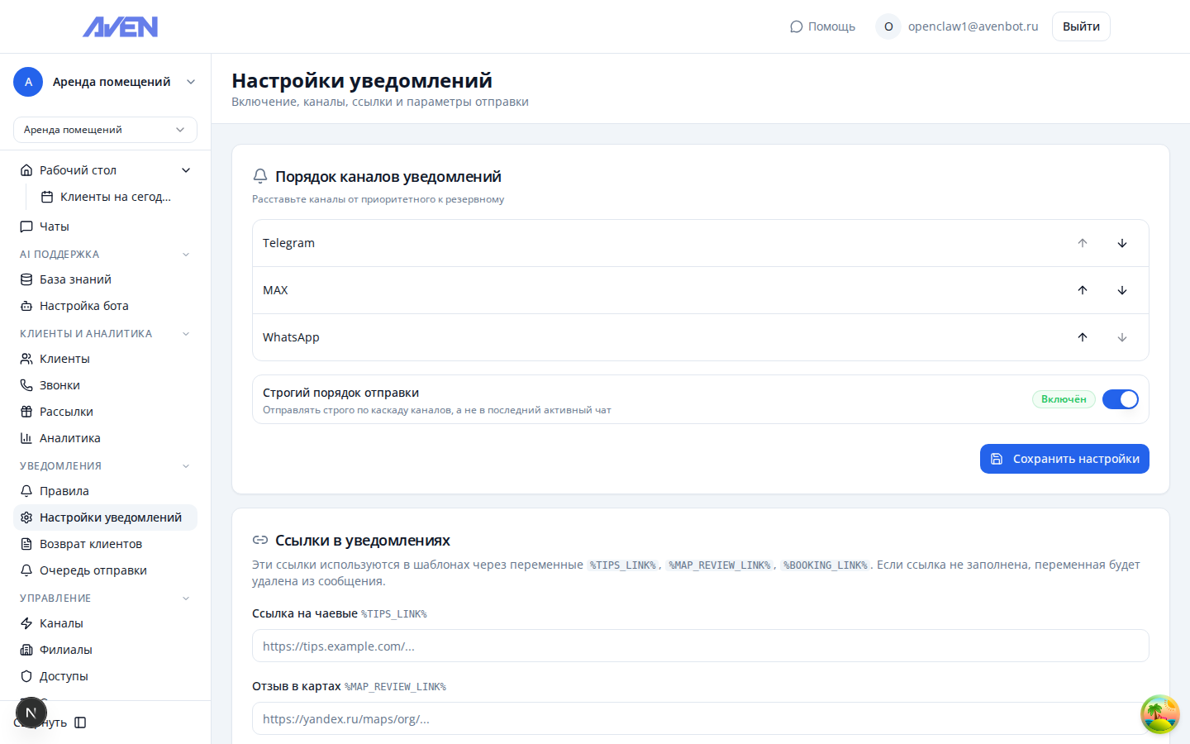The image size is (1190, 744).
Task: Open Настройка бота via its bot icon
Action: (x=26, y=305)
